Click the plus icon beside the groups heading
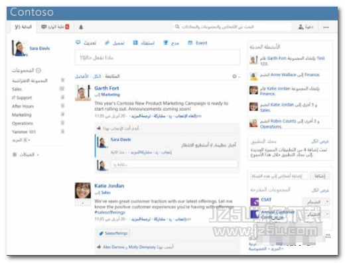 [x=38, y=70]
